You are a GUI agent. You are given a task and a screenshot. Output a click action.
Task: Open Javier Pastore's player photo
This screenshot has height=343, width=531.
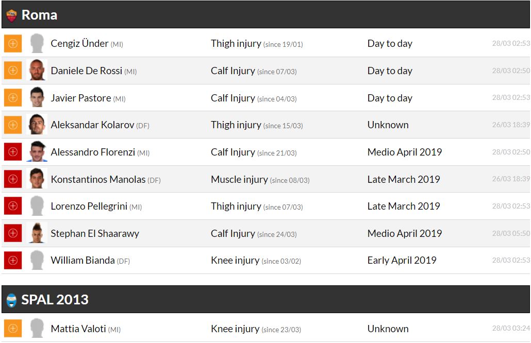[37, 98]
